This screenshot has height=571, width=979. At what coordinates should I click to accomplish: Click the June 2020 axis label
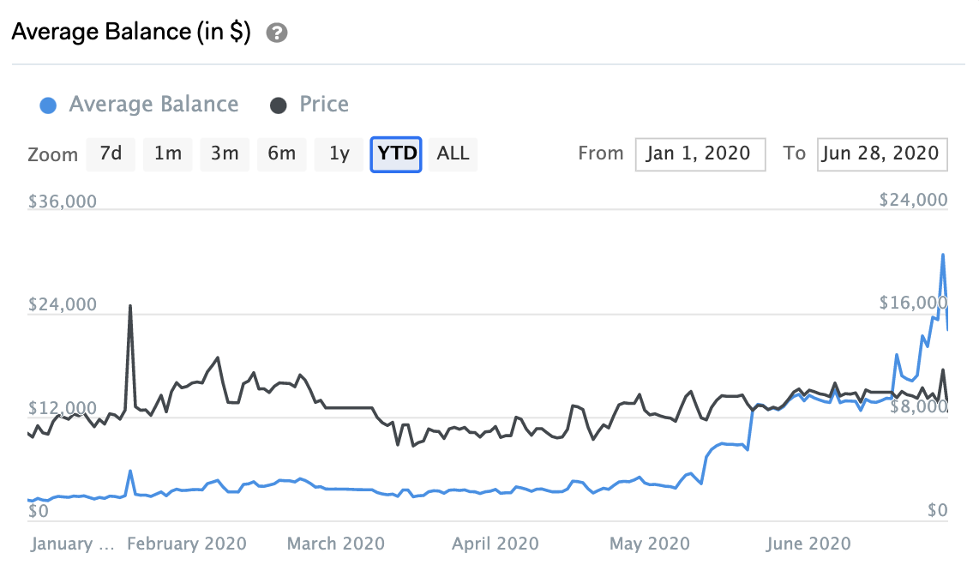pos(808,544)
